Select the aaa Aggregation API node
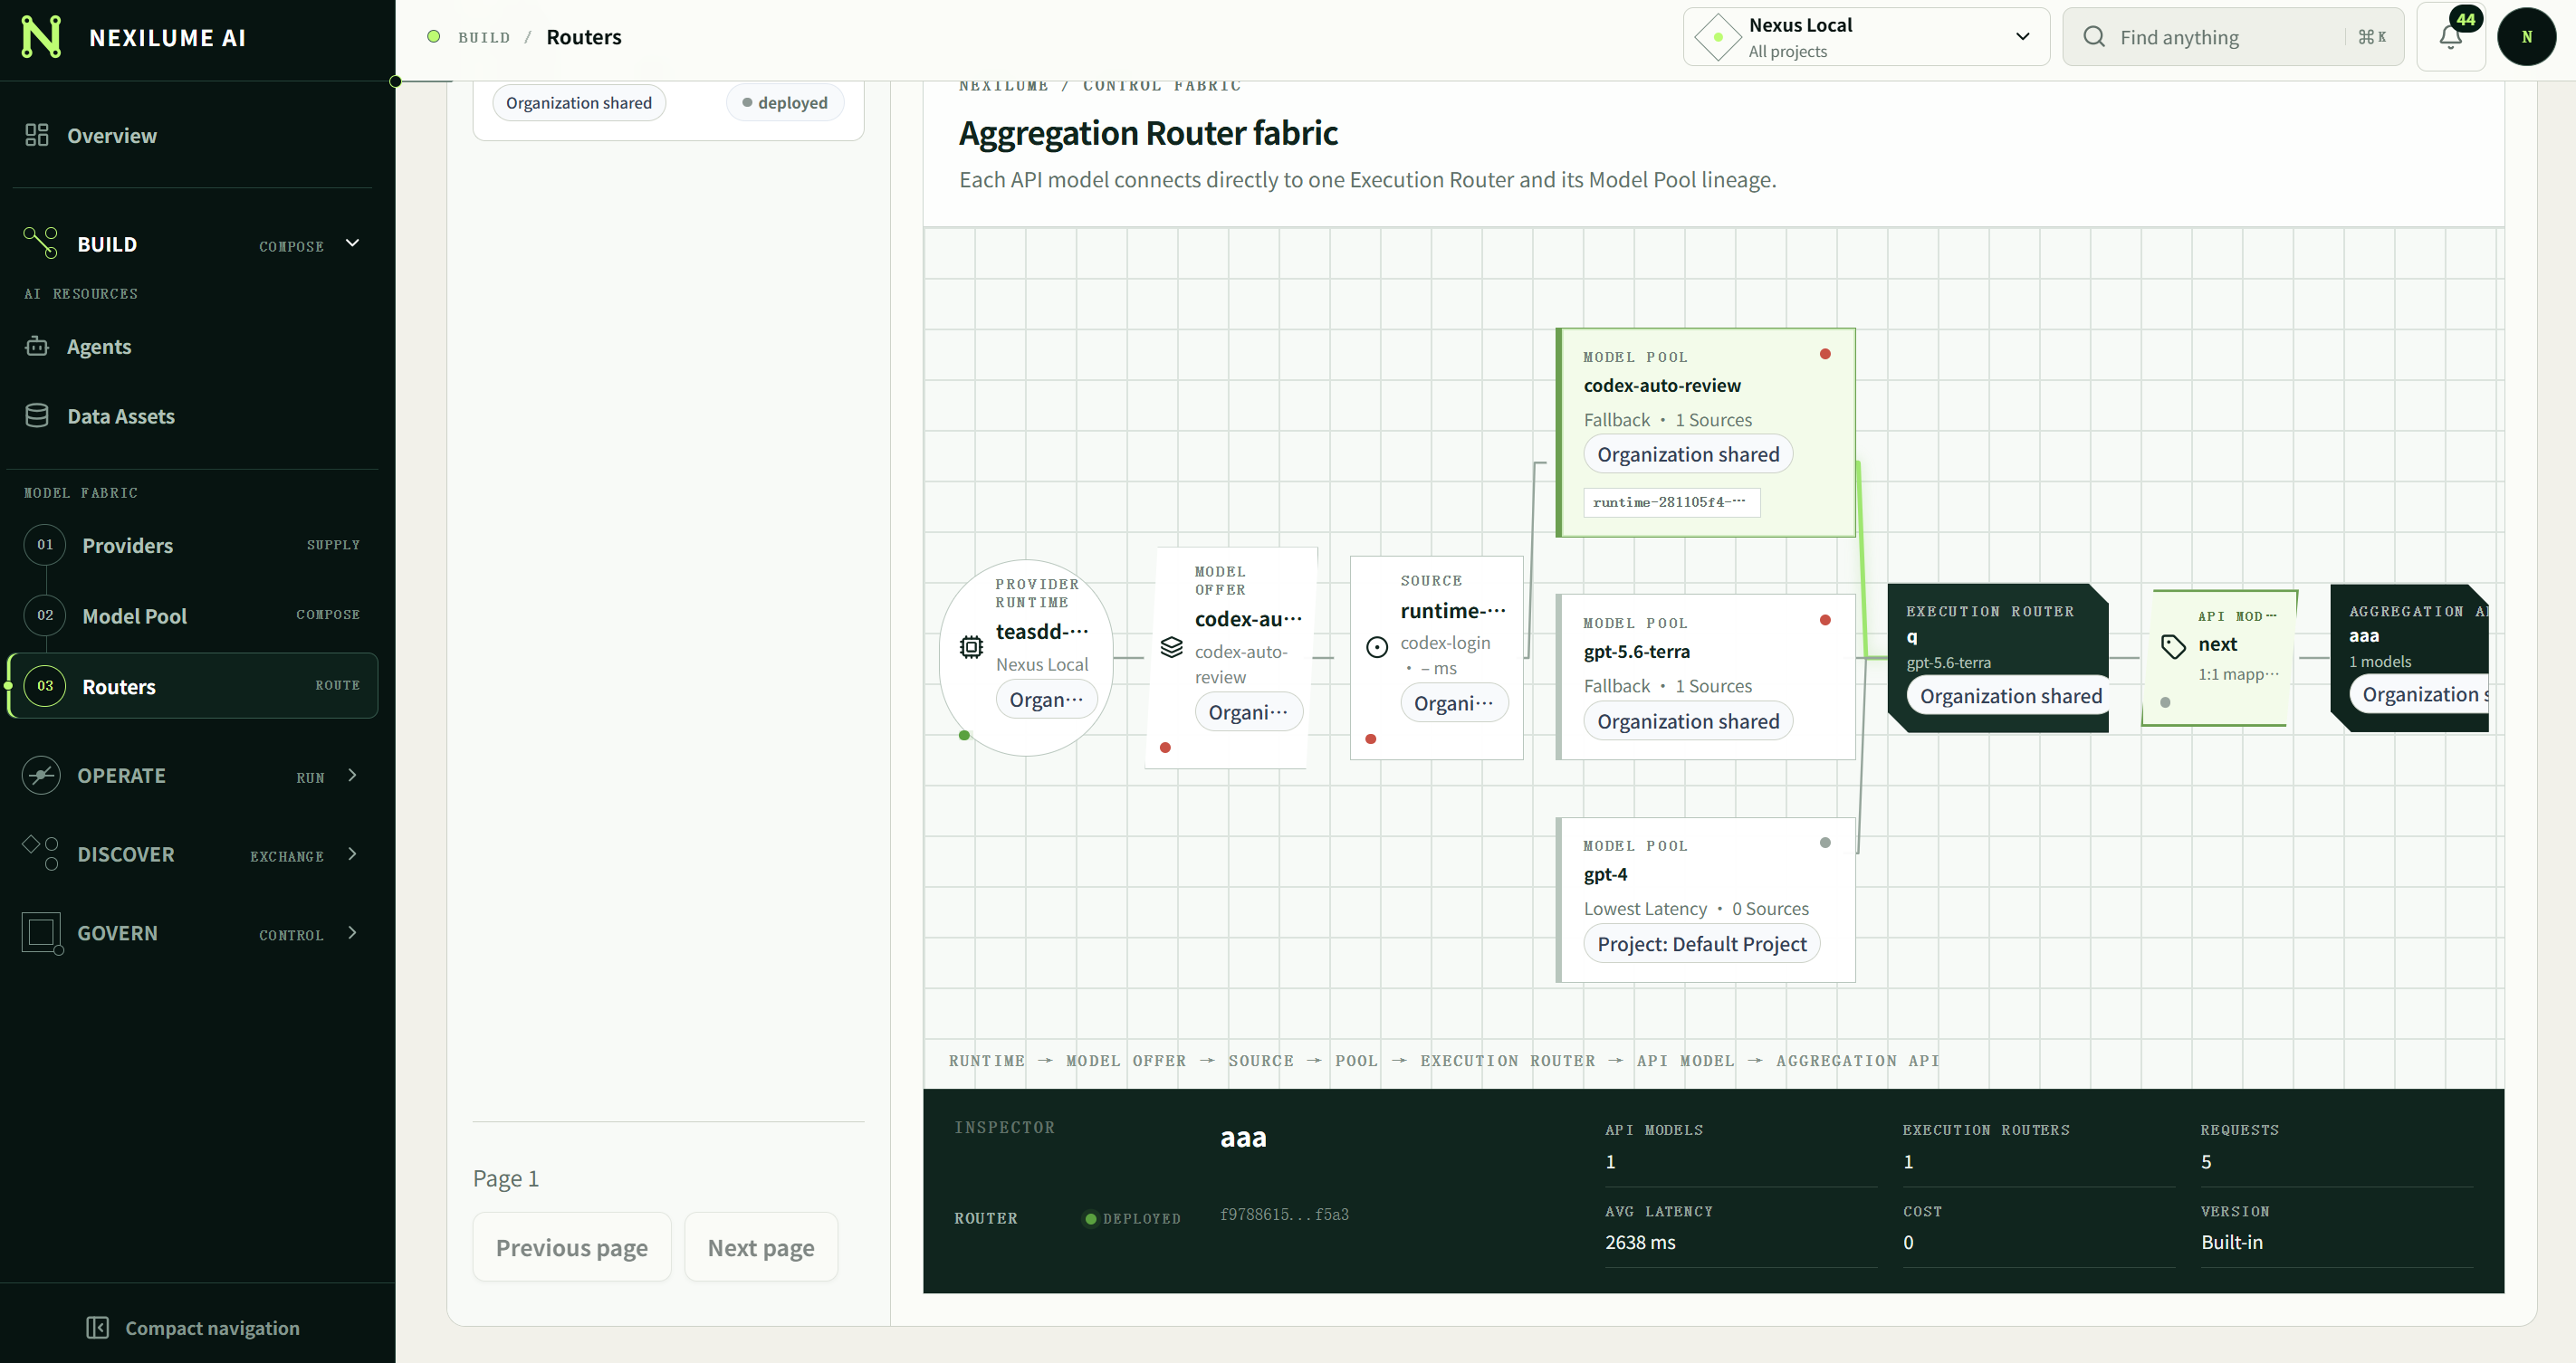Image resolution: width=2576 pixels, height=1363 pixels. click(x=2409, y=659)
